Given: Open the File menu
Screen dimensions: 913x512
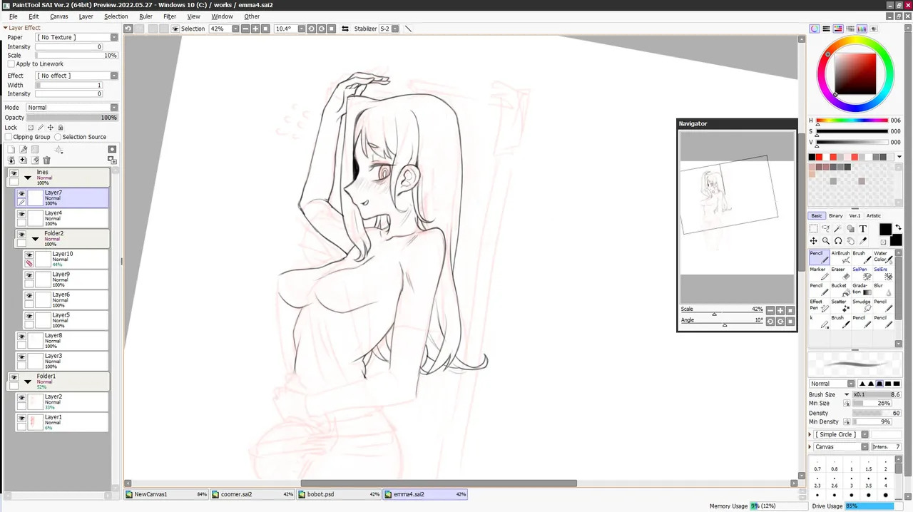Looking at the screenshot, I should coord(13,16).
